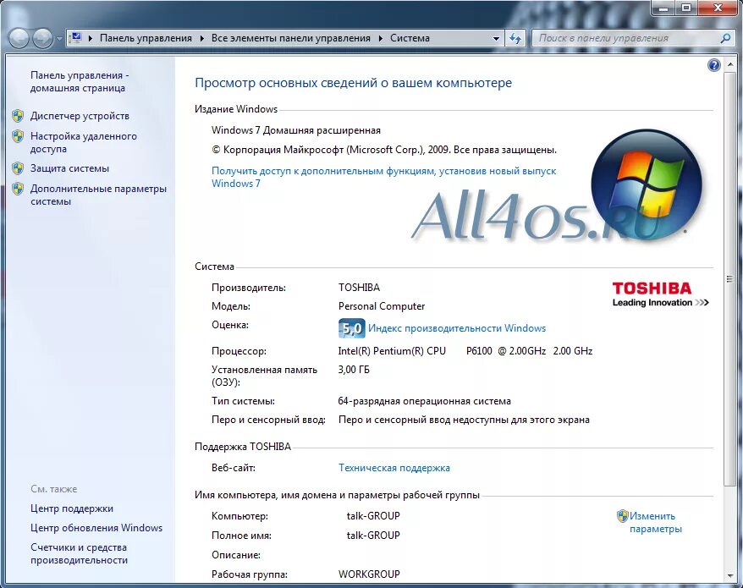This screenshot has width=743, height=588.
Task: Click the search magnifier icon
Action: [x=724, y=38]
